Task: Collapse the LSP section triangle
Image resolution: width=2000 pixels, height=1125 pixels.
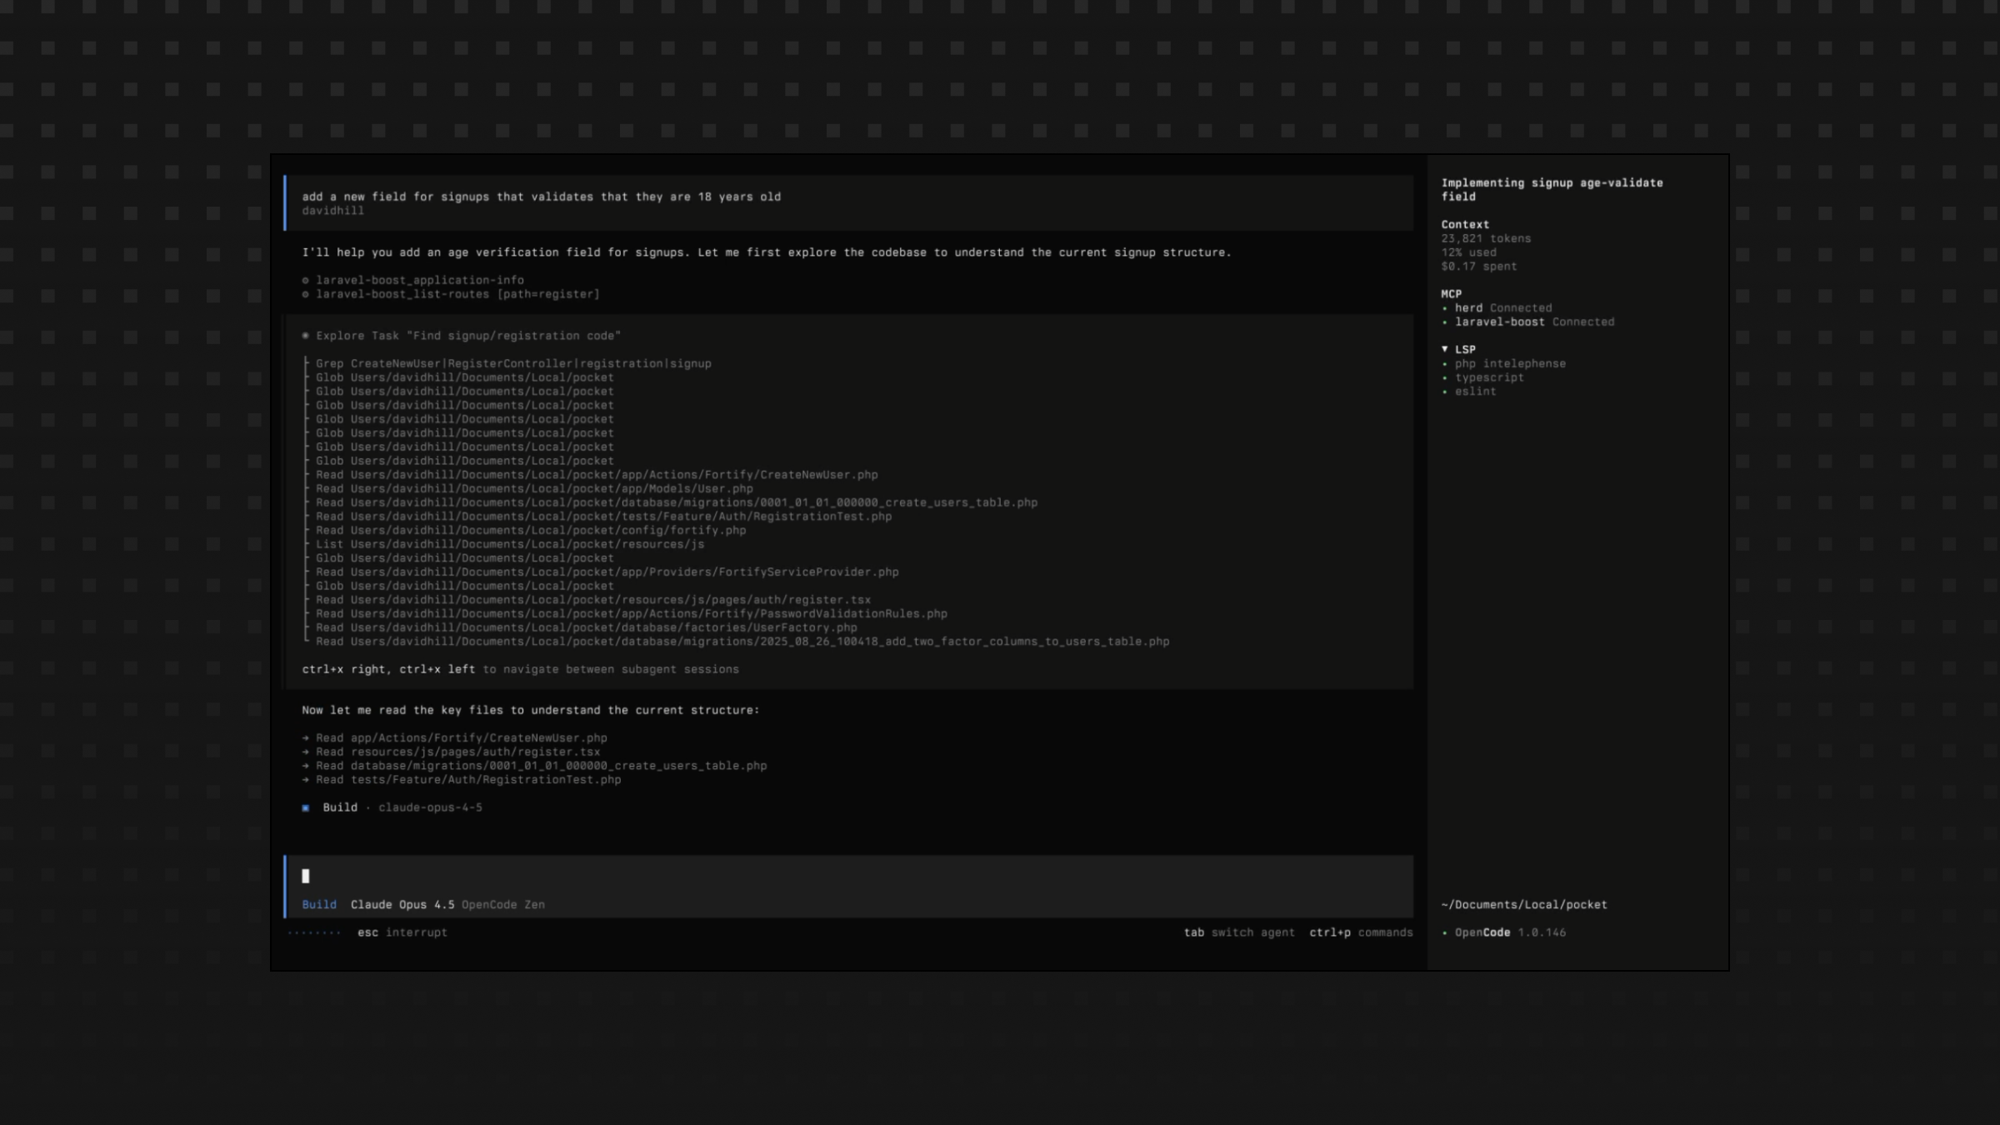Action: (x=1445, y=349)
